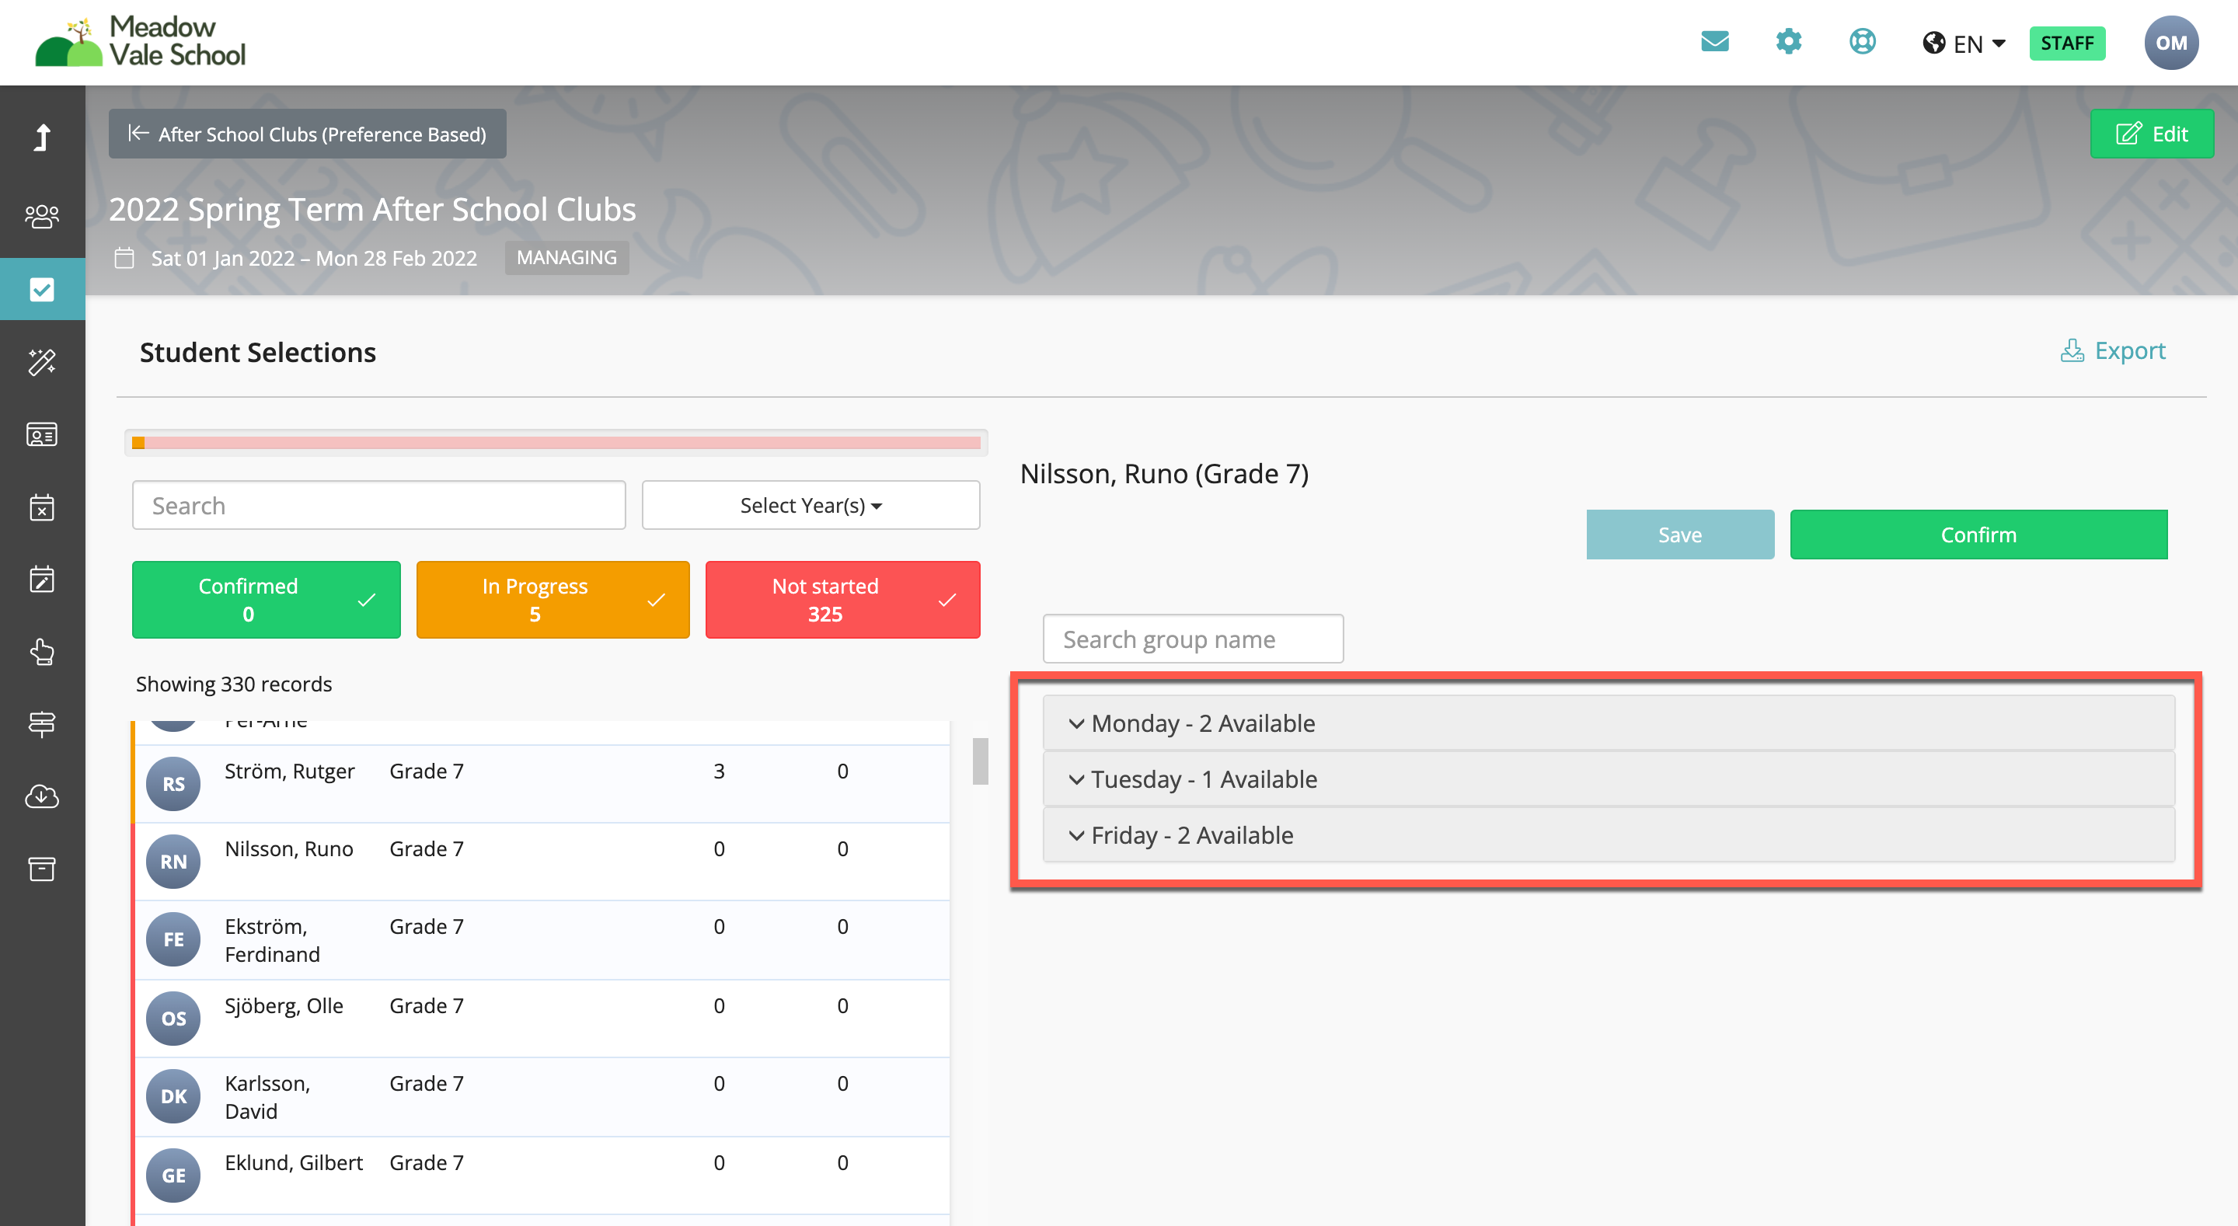Select Sjöberg, Olle in the list
The width and height of the screenshot is (2238, 1226).
click(283, 1005)
